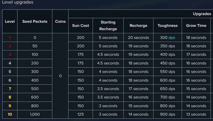This screenshot has width=213, height=121.
Task: Click the 'Coins' column header
Action: (60, 21)
